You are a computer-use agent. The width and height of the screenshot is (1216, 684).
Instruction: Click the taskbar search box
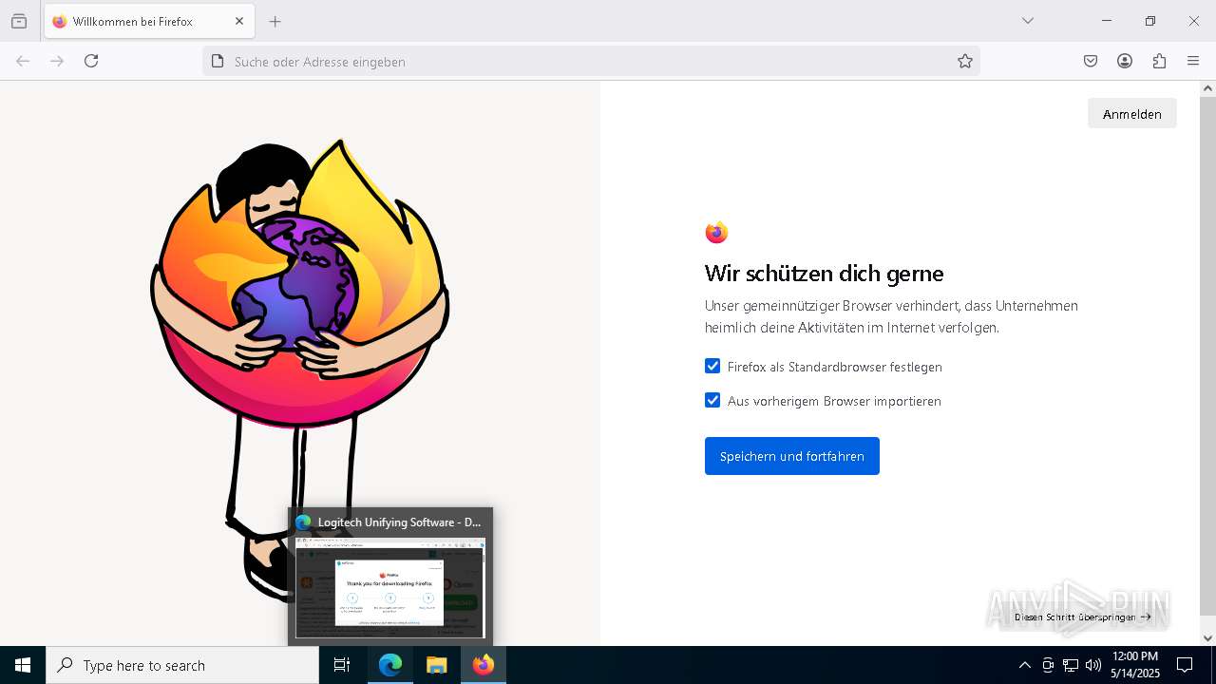coord(182,665)
